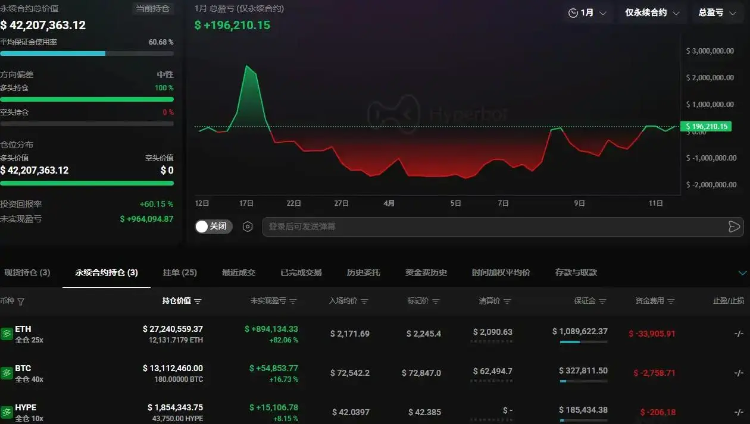
Task: Click BTC mark price $ 72,847.0
Action: (421, 373)
